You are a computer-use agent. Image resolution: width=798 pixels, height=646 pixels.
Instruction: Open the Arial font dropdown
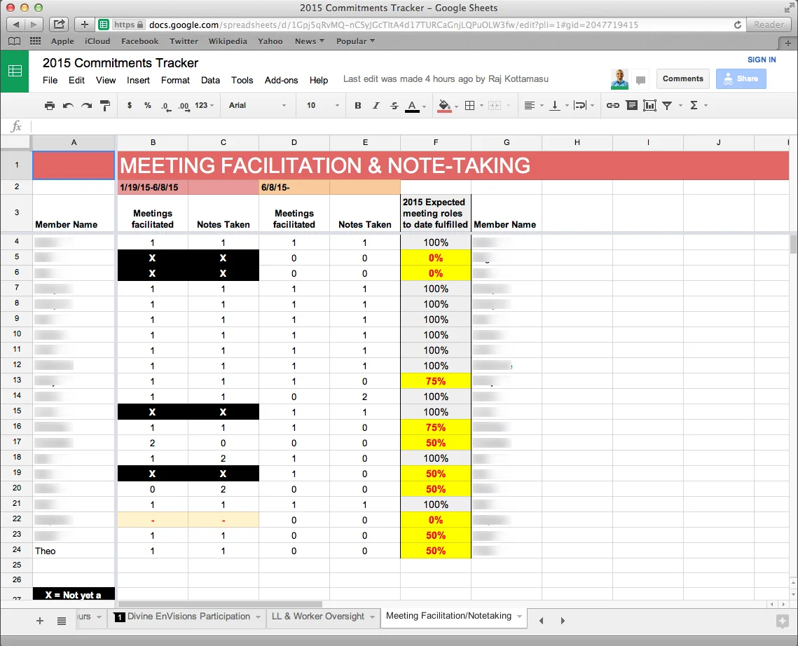[x=258, y=105]
